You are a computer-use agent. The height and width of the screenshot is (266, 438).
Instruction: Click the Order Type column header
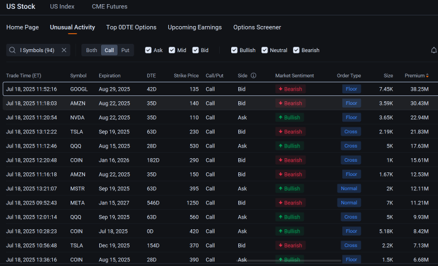[x=349, y=75]
